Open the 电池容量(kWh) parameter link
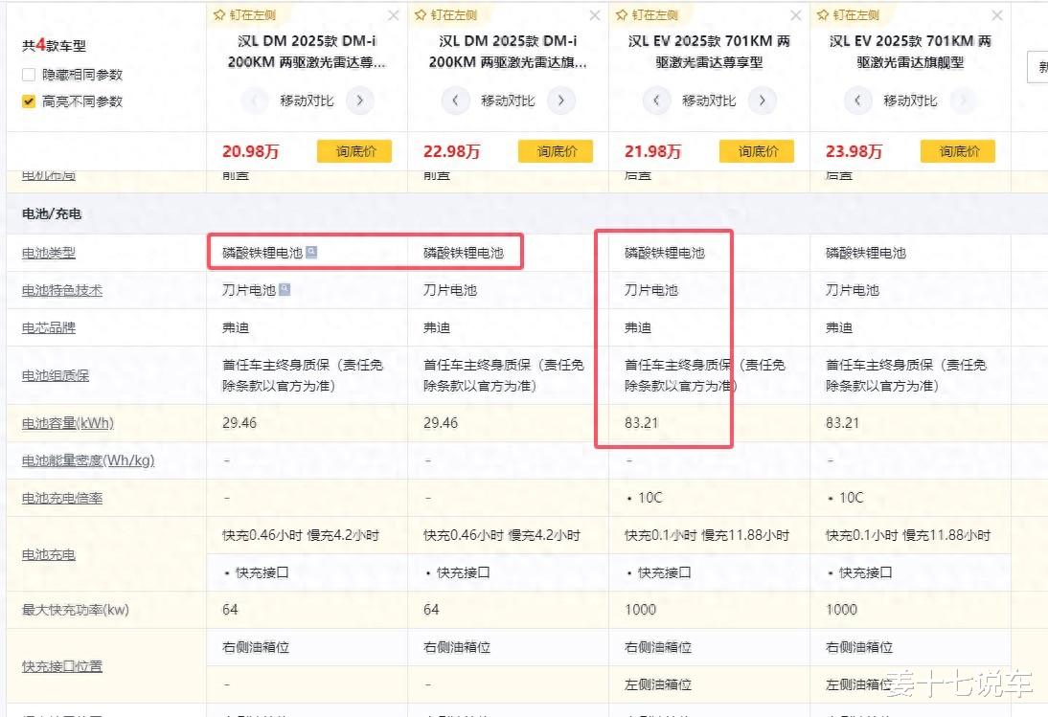 [x=67, y=423]
